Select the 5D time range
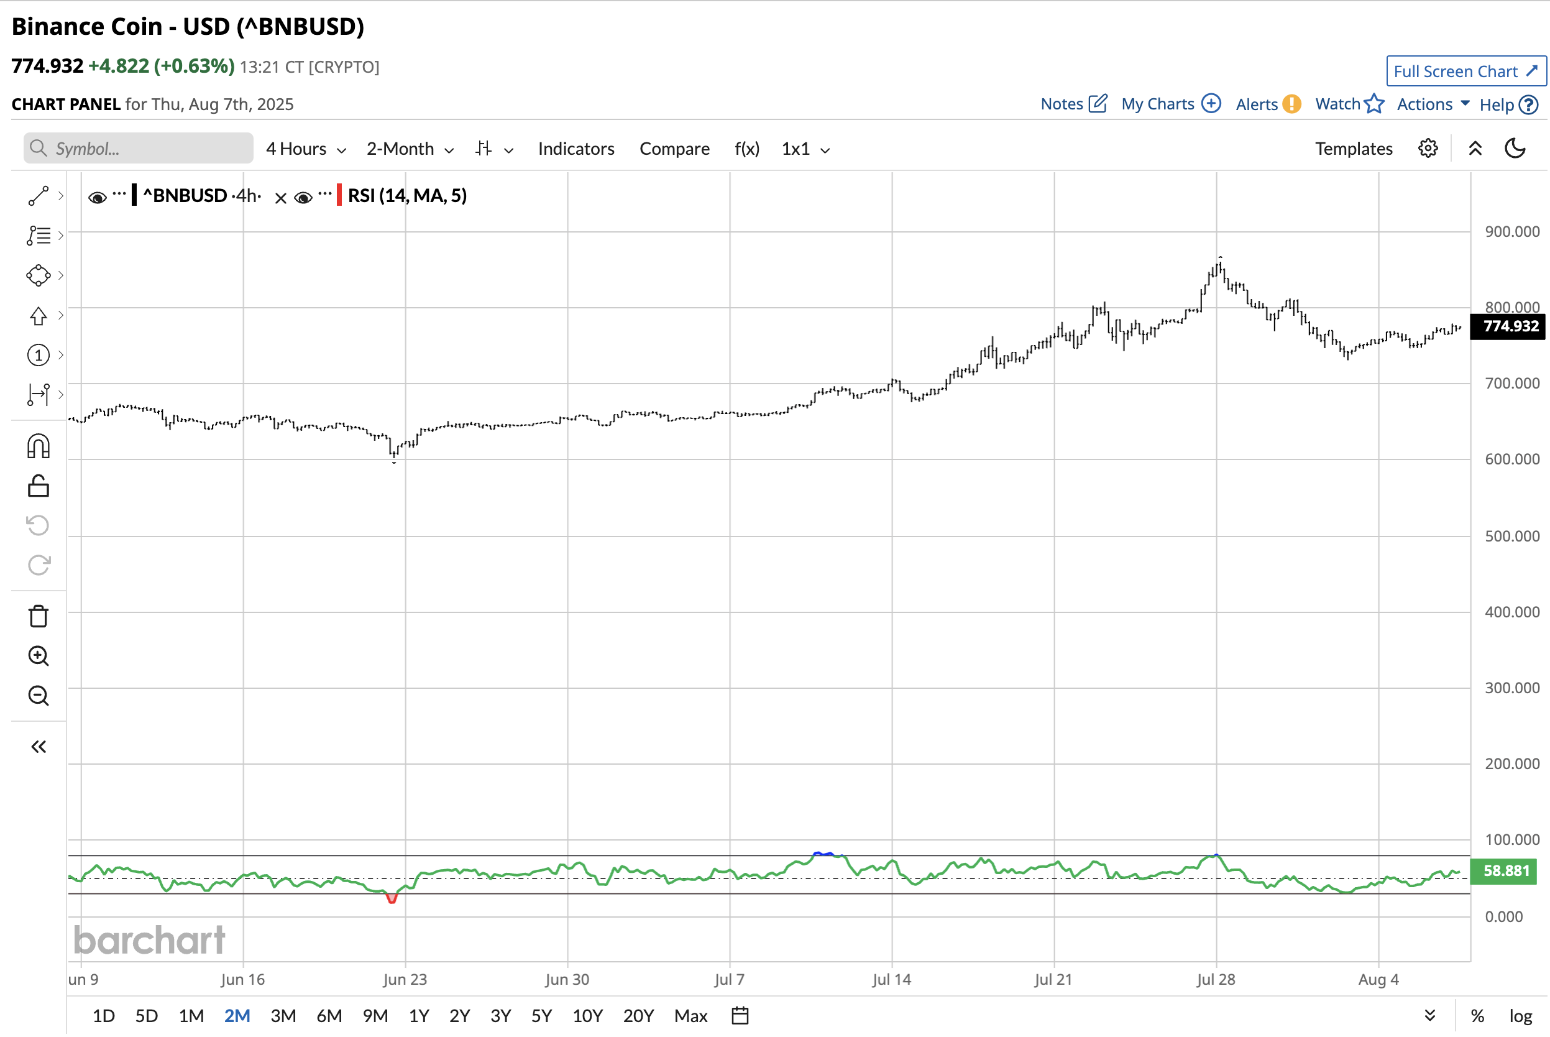This screenshot has width=1550, height=1037. click(147, 1016)
